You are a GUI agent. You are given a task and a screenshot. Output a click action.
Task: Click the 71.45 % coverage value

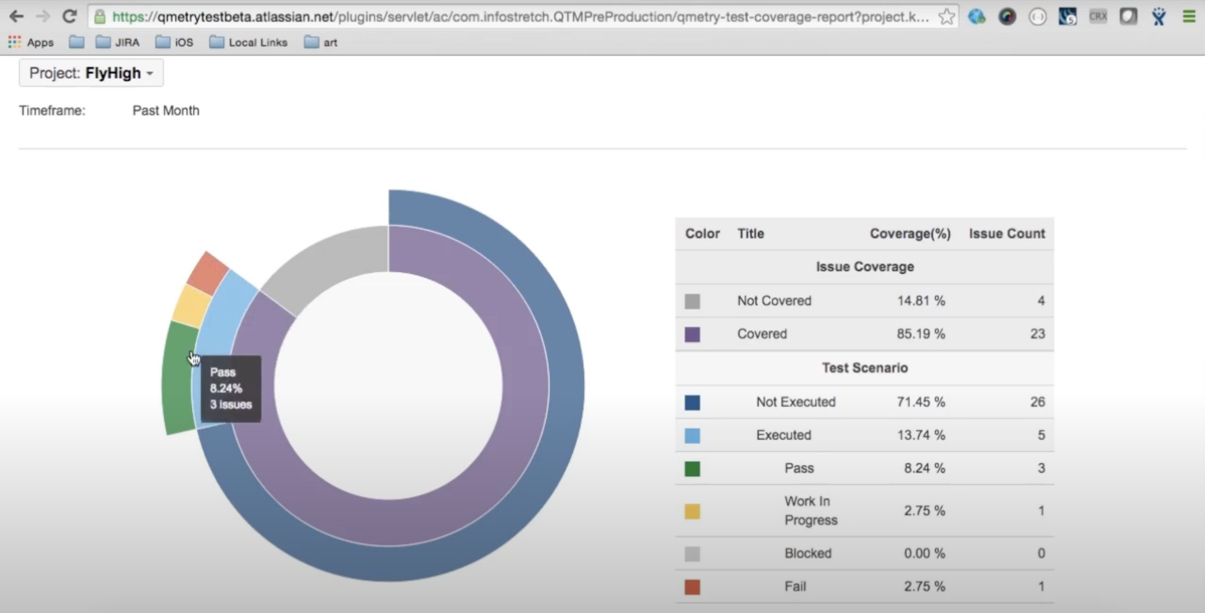pyautogui.click(x=921, y=402)
